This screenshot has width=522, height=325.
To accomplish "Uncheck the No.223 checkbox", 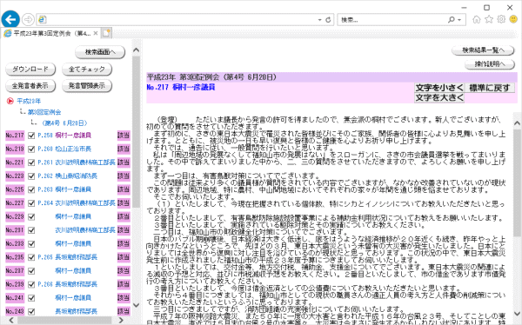I will [x=31, y=176].
